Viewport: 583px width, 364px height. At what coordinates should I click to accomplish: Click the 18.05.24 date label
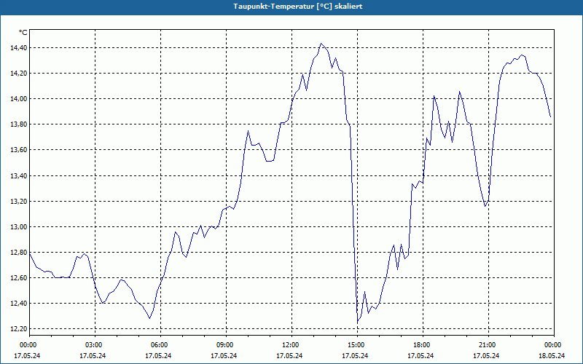552,355
